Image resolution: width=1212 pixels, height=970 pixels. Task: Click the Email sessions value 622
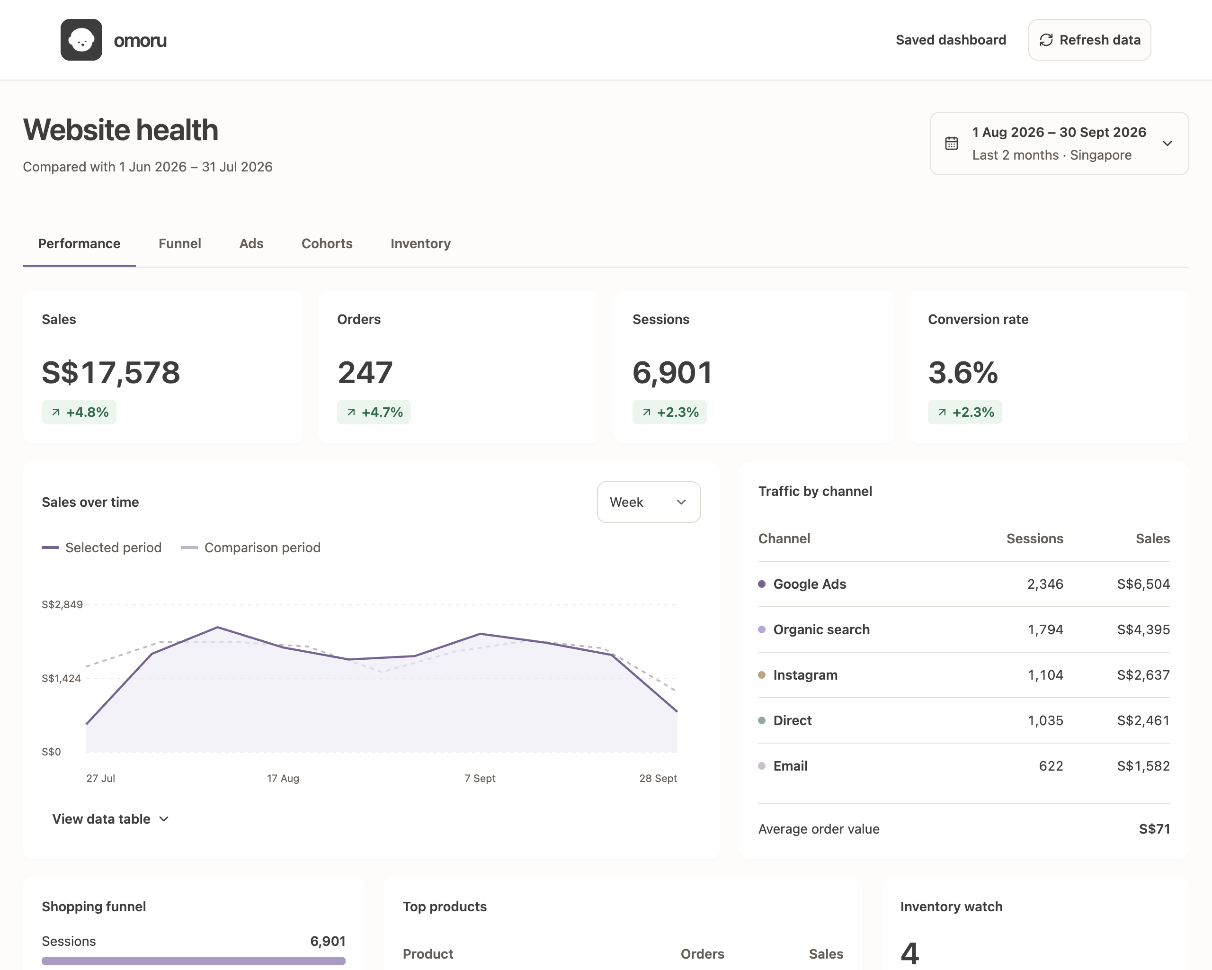click(1051, 766)
